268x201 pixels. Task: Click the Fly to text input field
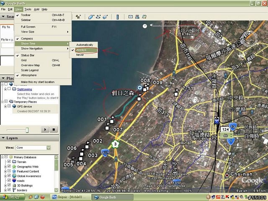coord(8,46)
